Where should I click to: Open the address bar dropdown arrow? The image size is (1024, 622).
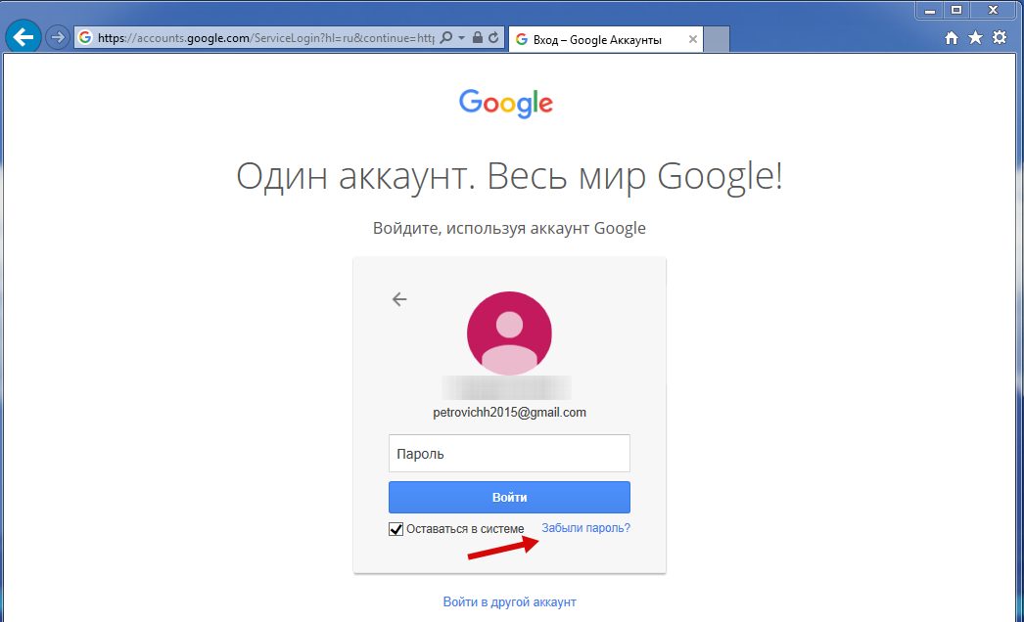coord(462,38)
